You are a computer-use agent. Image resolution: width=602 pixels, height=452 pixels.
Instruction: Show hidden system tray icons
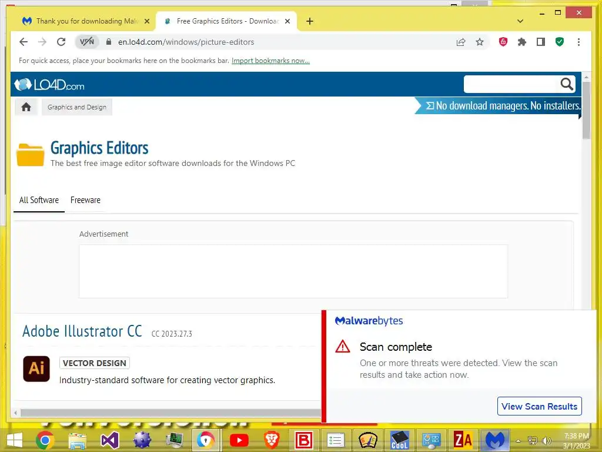(518, 441)
